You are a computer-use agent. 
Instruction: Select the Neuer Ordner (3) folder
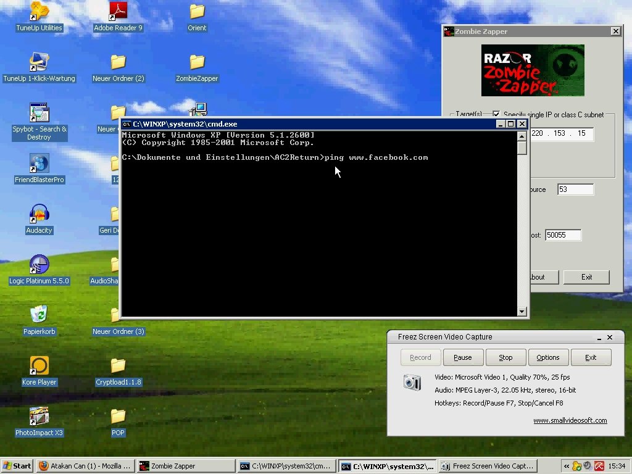click(x=118, y=320)
